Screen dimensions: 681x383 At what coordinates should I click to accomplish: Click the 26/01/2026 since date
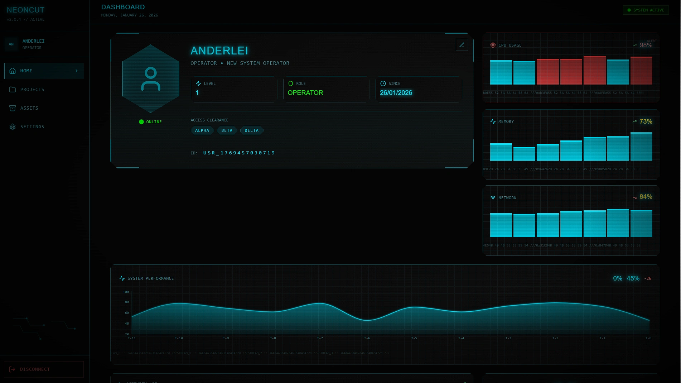click(396, 93)
